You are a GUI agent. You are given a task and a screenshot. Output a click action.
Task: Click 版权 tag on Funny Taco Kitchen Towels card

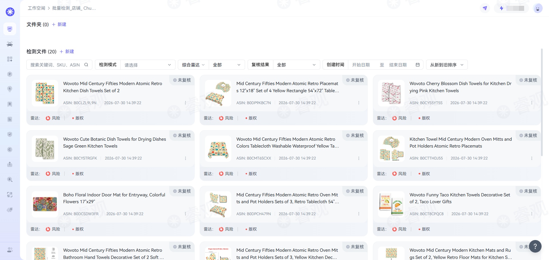[x=424, y=229]
